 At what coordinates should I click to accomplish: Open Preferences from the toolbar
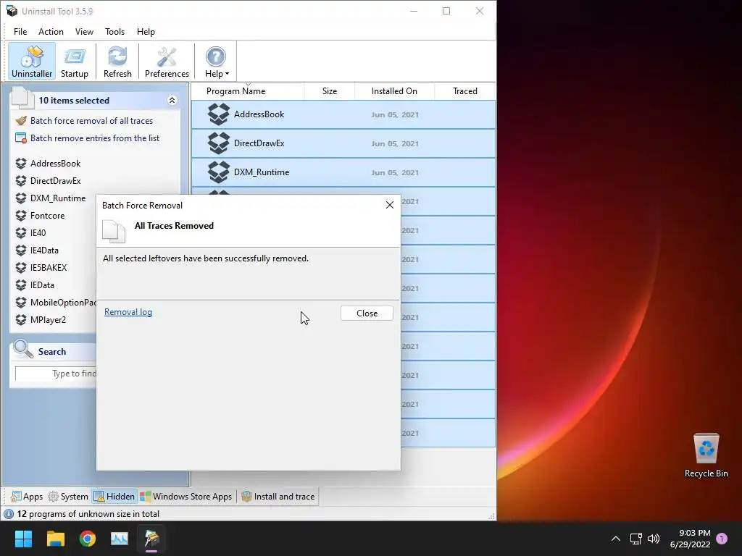[167, 61]
